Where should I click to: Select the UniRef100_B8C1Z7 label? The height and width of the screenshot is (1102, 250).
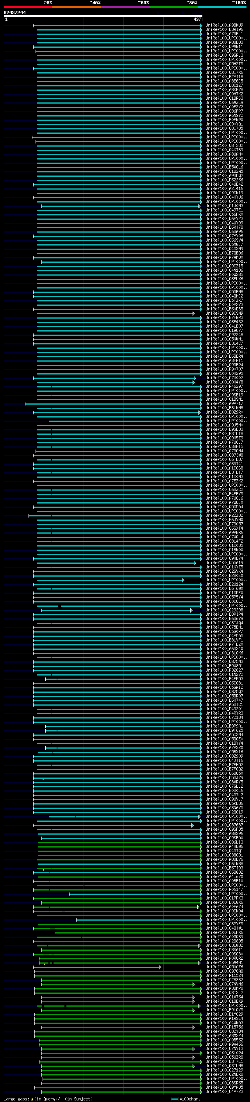tap(224, 85)
